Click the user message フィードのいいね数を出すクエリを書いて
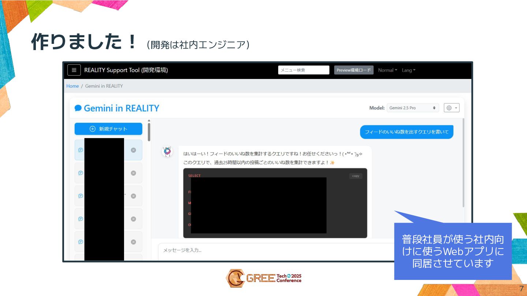This screenshot has width=527, height=296. 407,132
